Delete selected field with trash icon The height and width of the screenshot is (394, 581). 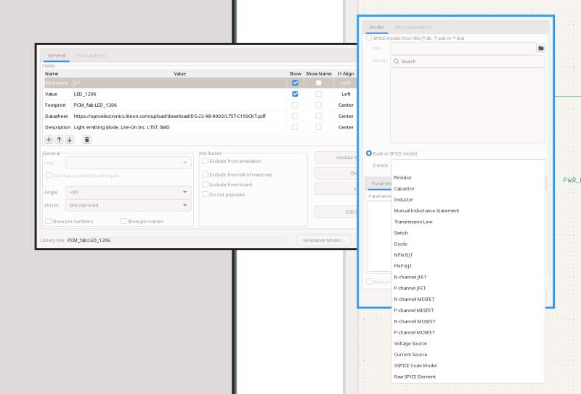pyautogui.click(x=86, y=140)
